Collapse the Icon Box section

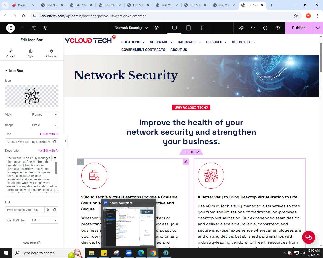pos(14,71)
